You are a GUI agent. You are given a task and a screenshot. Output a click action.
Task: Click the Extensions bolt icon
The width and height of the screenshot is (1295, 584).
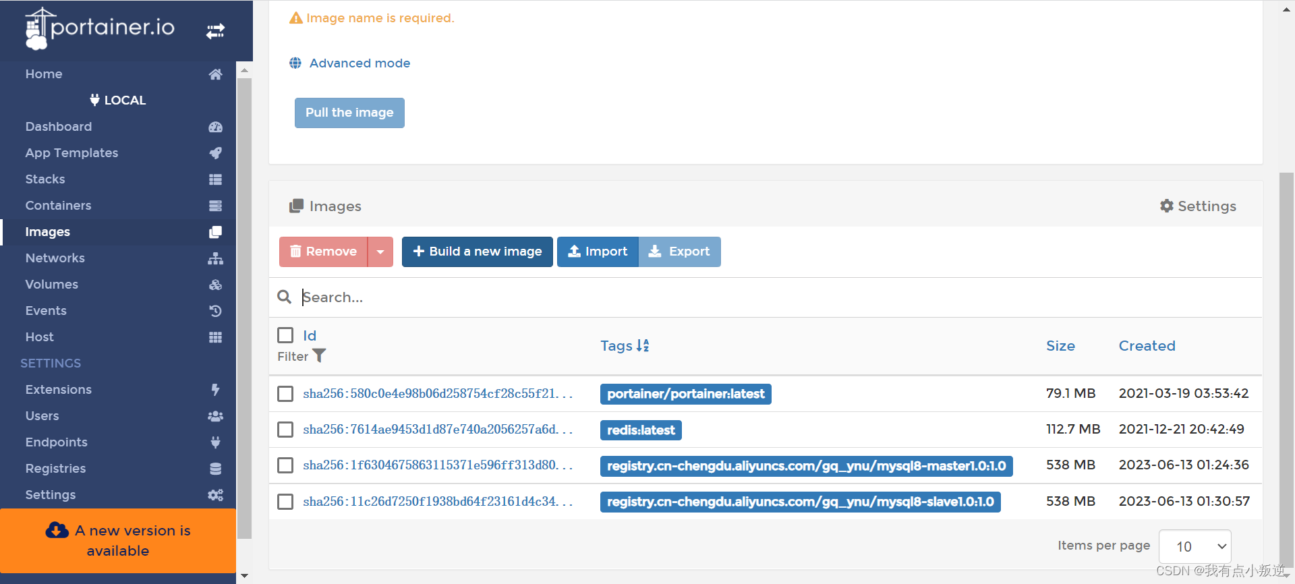click(x=215, y=390)
